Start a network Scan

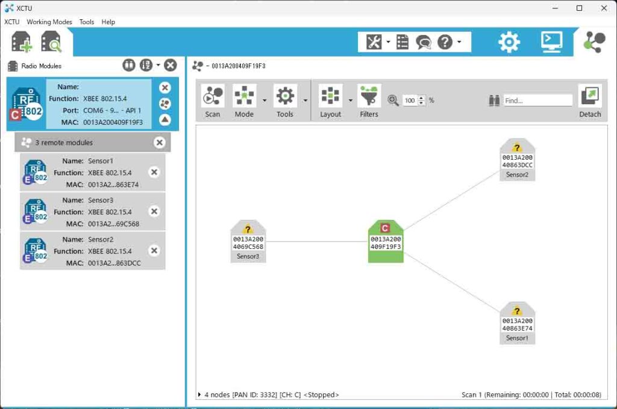coord(213,101)
